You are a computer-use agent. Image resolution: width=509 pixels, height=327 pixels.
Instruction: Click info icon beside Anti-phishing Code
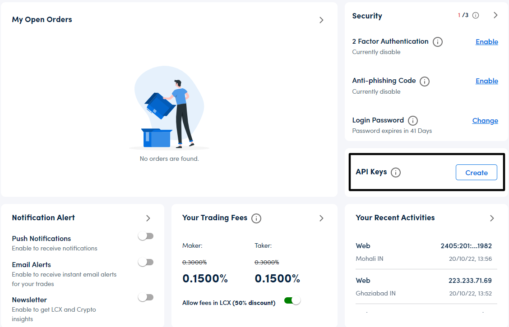point(424,82)
